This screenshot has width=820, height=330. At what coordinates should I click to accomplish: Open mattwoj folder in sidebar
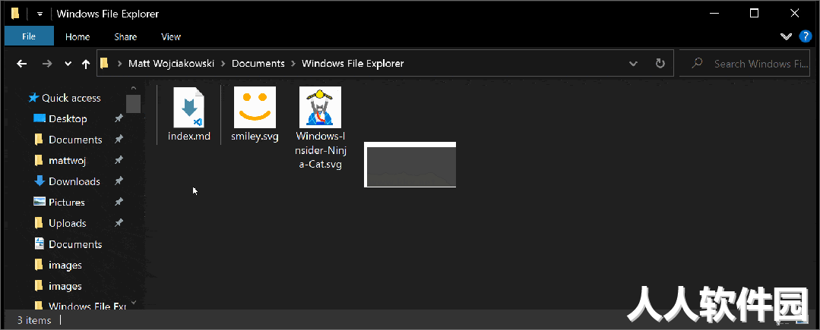click(68, 161)
